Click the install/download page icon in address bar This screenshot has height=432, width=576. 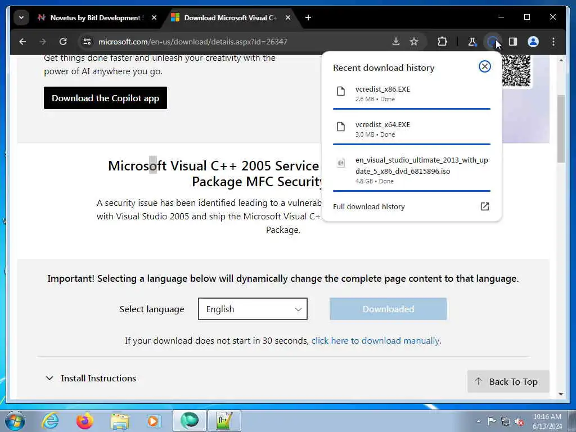pyautogui.click(x=396, y=42)
